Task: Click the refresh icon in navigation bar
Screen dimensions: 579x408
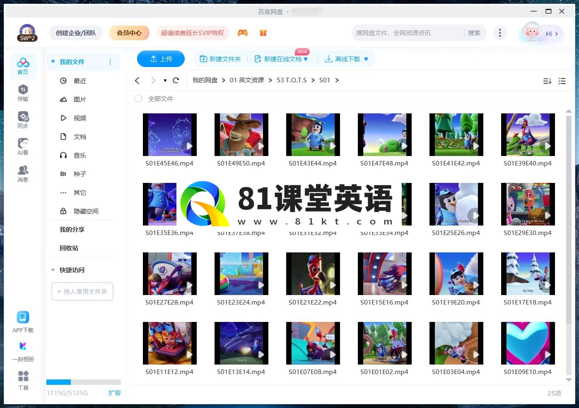Action: point(176,80)
